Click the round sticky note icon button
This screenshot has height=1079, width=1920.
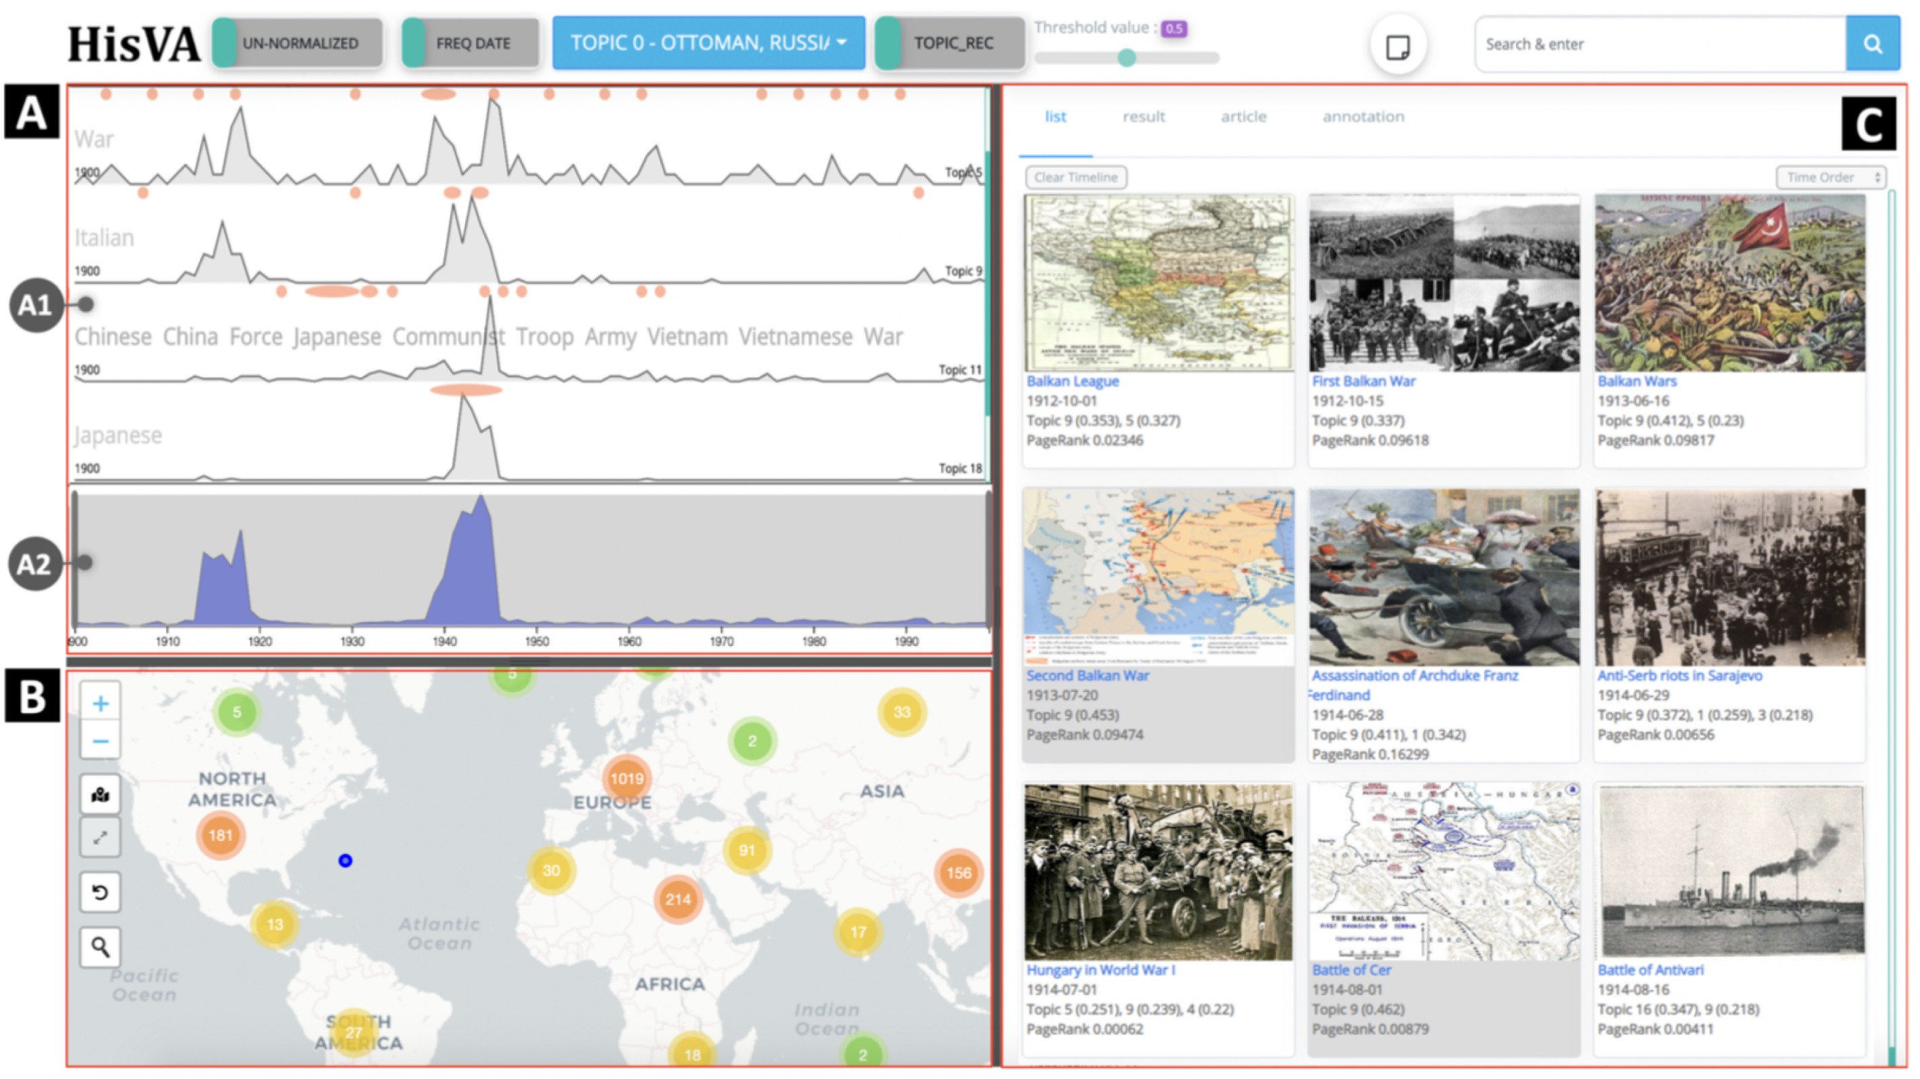click(1397, 46)
